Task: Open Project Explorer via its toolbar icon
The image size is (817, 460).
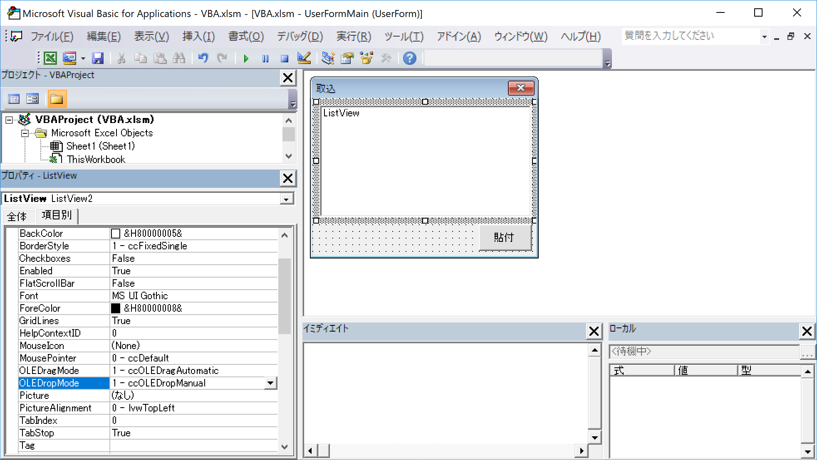Action: [x=328, y=59]
